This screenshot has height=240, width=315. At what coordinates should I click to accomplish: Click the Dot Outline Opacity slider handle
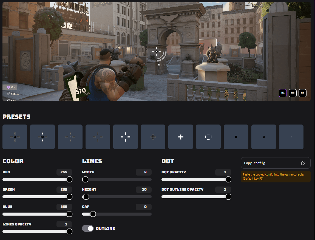pyautogui.click(x=228, y=197)
